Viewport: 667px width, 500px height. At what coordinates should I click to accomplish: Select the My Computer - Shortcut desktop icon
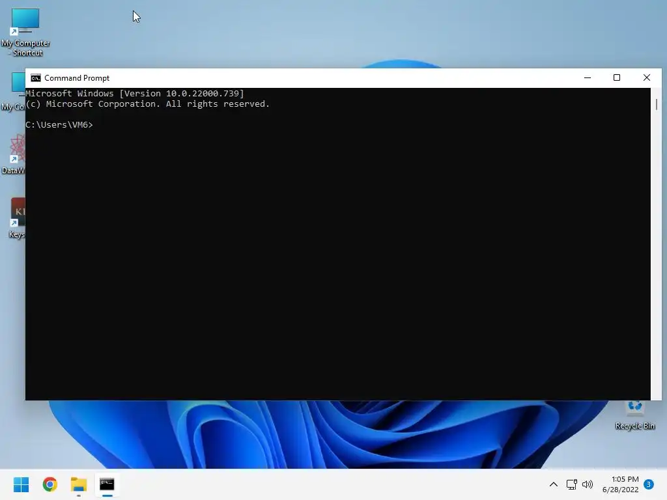25,33
